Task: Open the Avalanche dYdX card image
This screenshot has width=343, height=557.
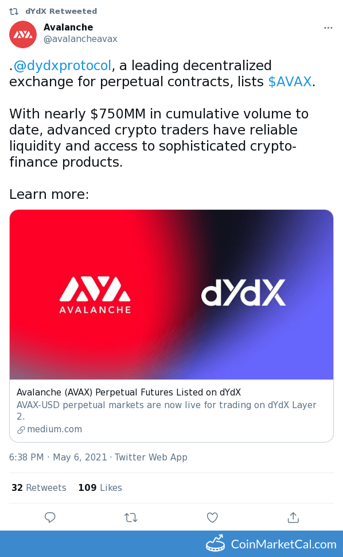Action: [171, 294]
